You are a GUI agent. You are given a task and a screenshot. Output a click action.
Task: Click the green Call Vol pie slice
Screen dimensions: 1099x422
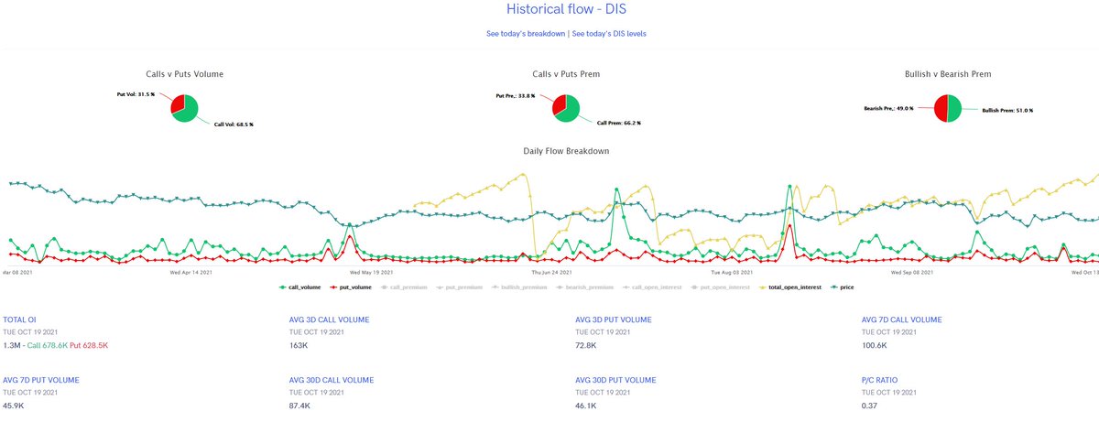click(x=190, y=110)
